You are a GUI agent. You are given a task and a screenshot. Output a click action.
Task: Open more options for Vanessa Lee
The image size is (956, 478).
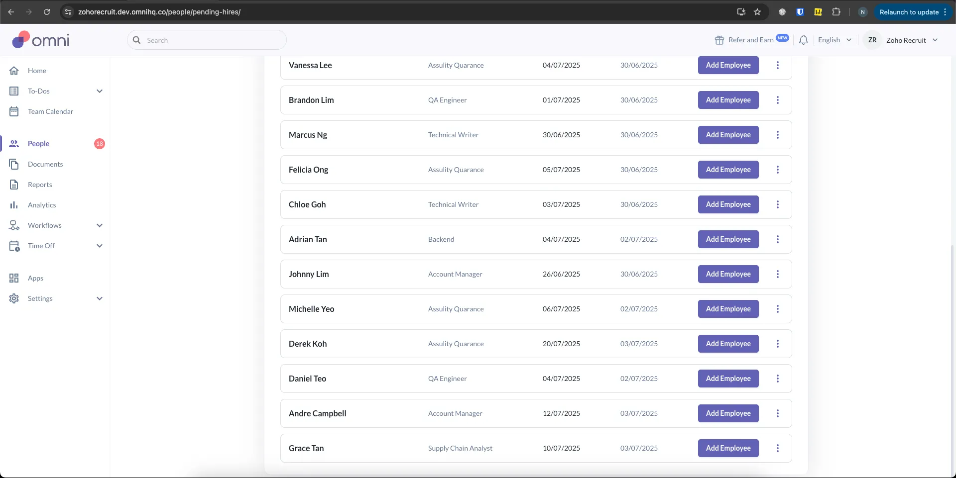tap(777, 65)
